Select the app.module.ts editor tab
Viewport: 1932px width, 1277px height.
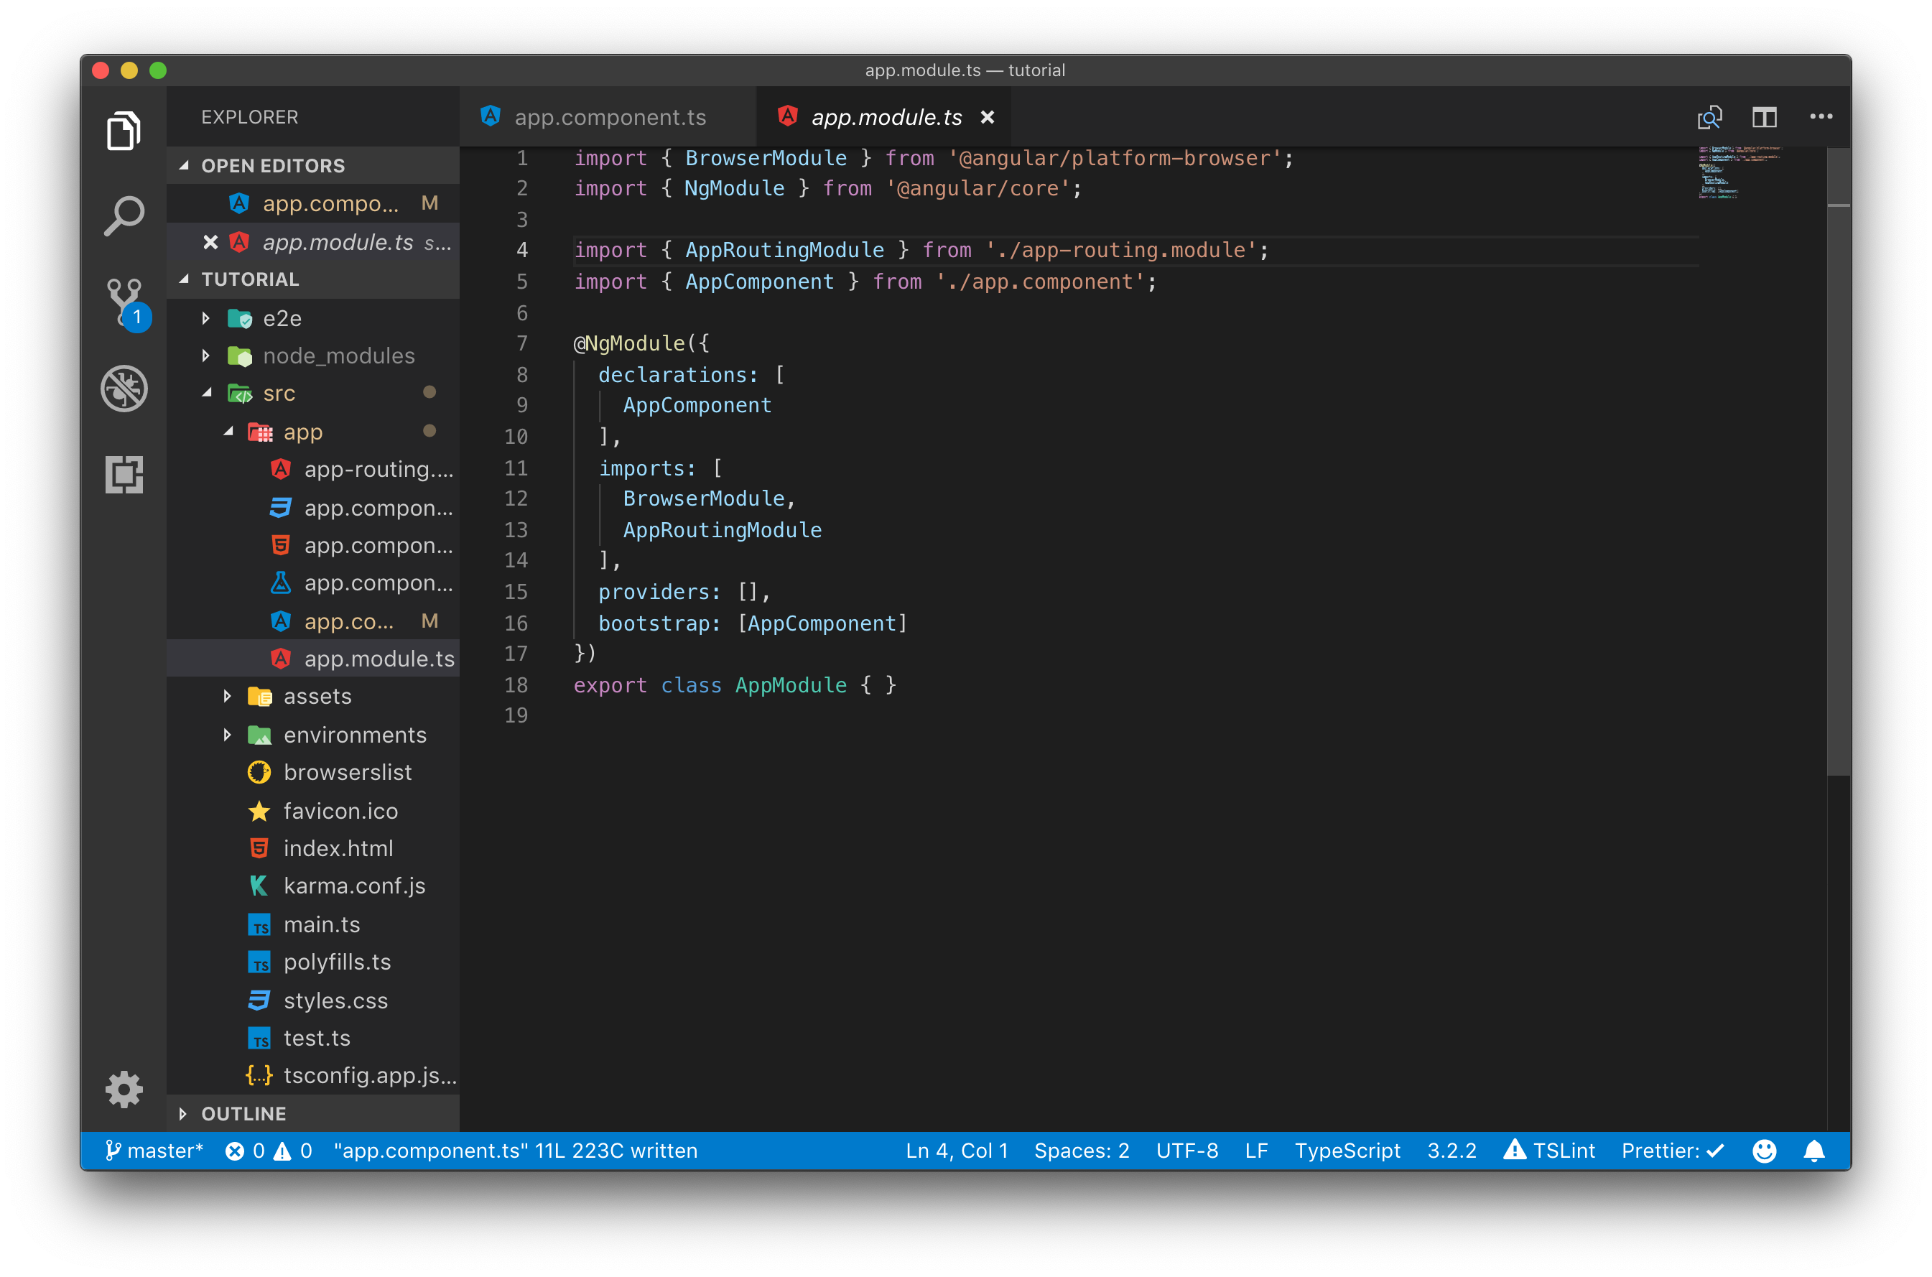pos(883,117)
